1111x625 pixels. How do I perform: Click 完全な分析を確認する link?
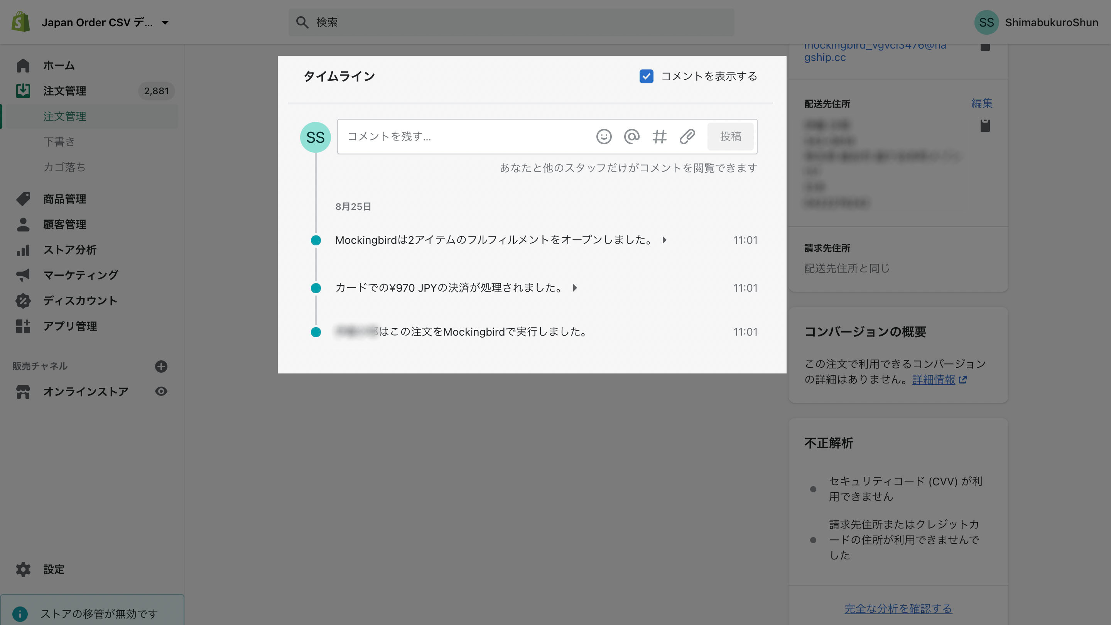tap(898, 609)
